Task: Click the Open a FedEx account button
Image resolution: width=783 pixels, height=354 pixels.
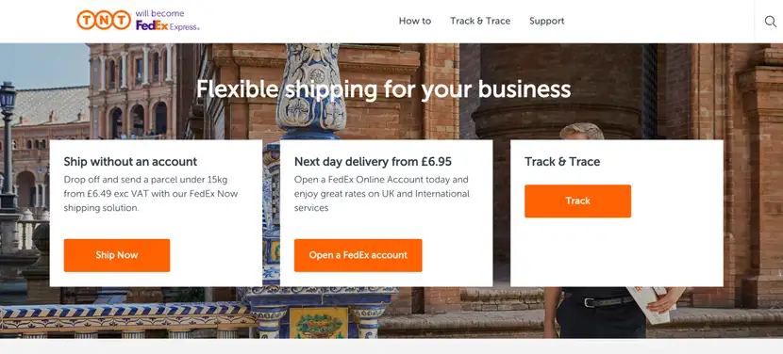Action: tap(358, 255)
